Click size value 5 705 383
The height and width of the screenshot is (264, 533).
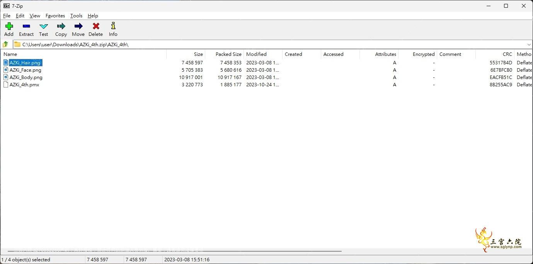coord(192,70)
